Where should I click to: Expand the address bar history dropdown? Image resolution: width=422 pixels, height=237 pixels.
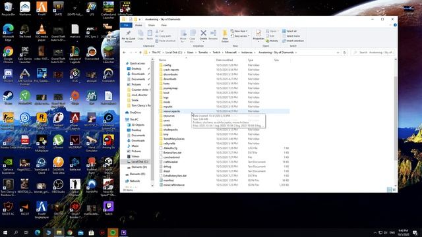point(338,53)
